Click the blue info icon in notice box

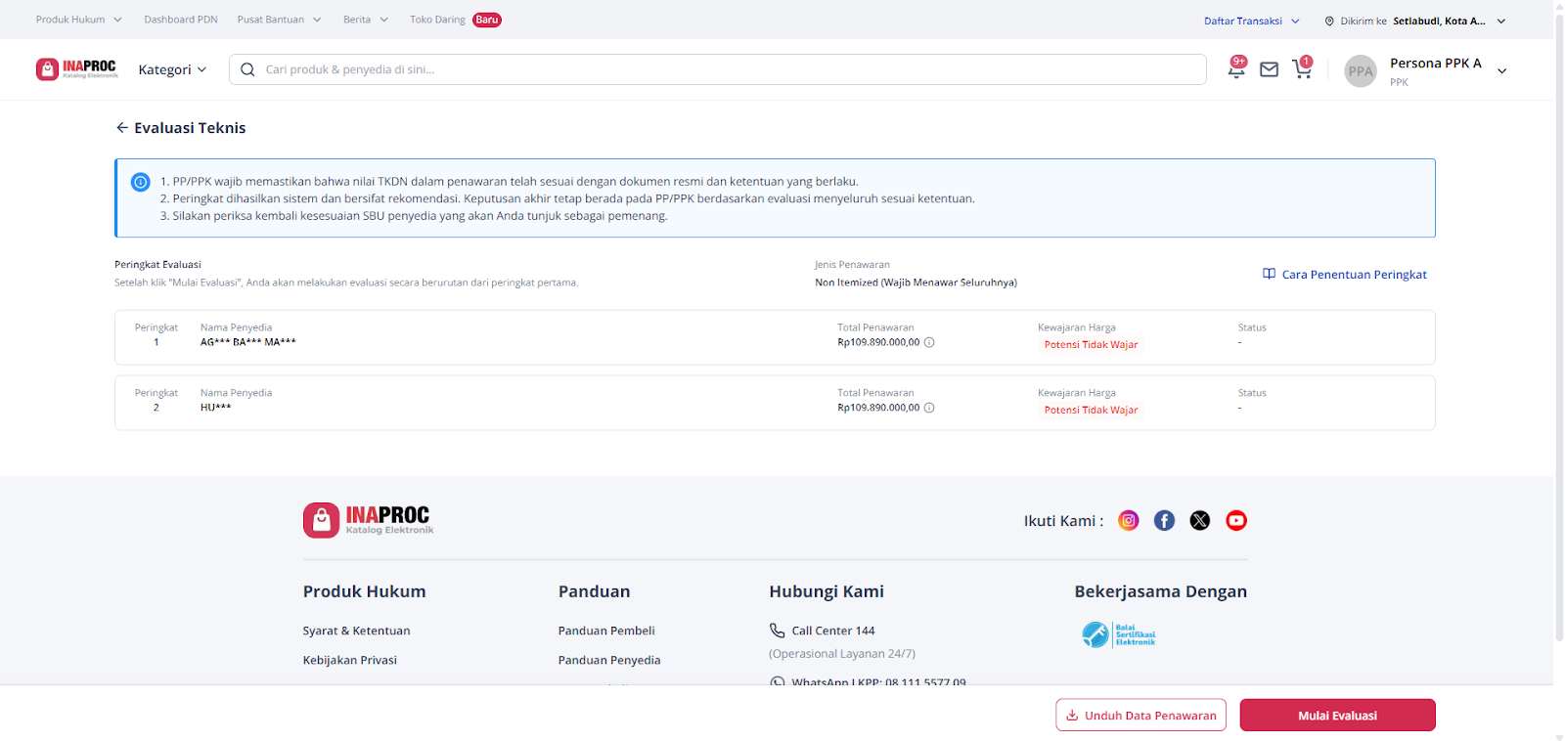pyautogui.click(x=141, y=182)
